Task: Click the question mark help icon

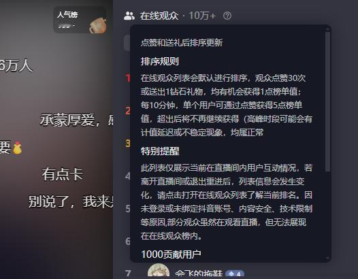Action: [x=227, y=16]
